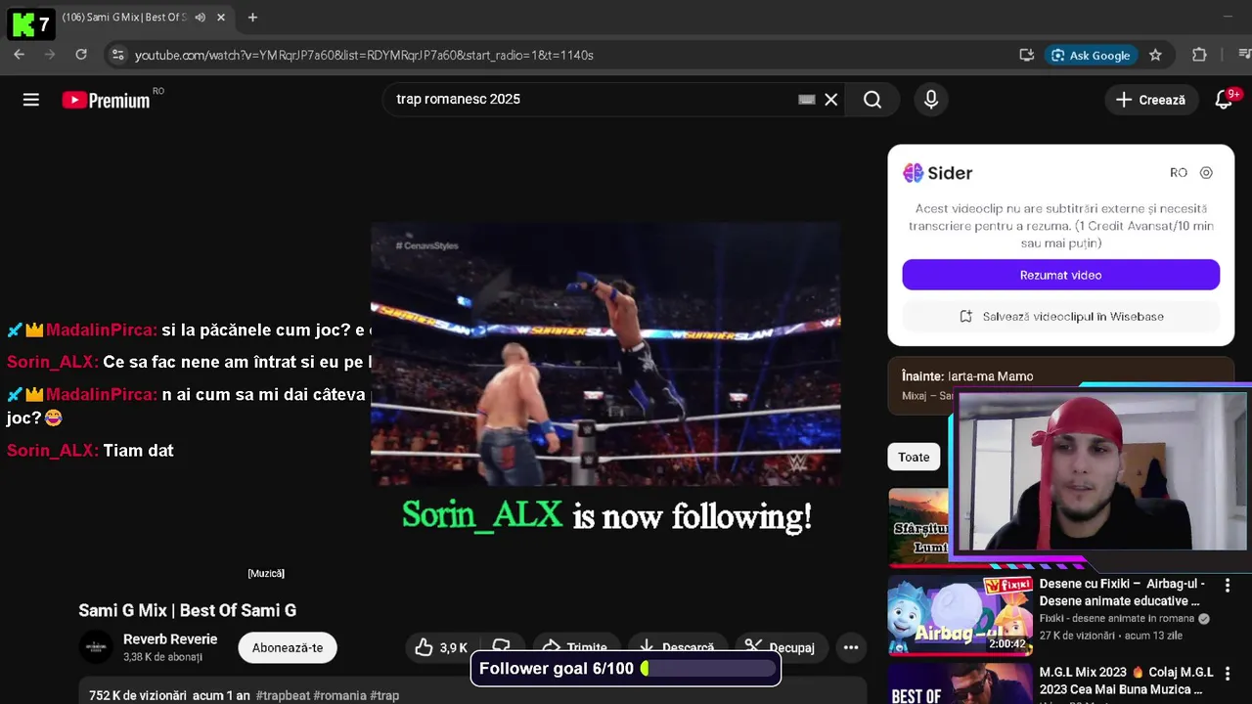Screen dimensions: 1252x704
Task: Open the #trap hashtag link
Action: pyautogui.click(x=384, y=695)
